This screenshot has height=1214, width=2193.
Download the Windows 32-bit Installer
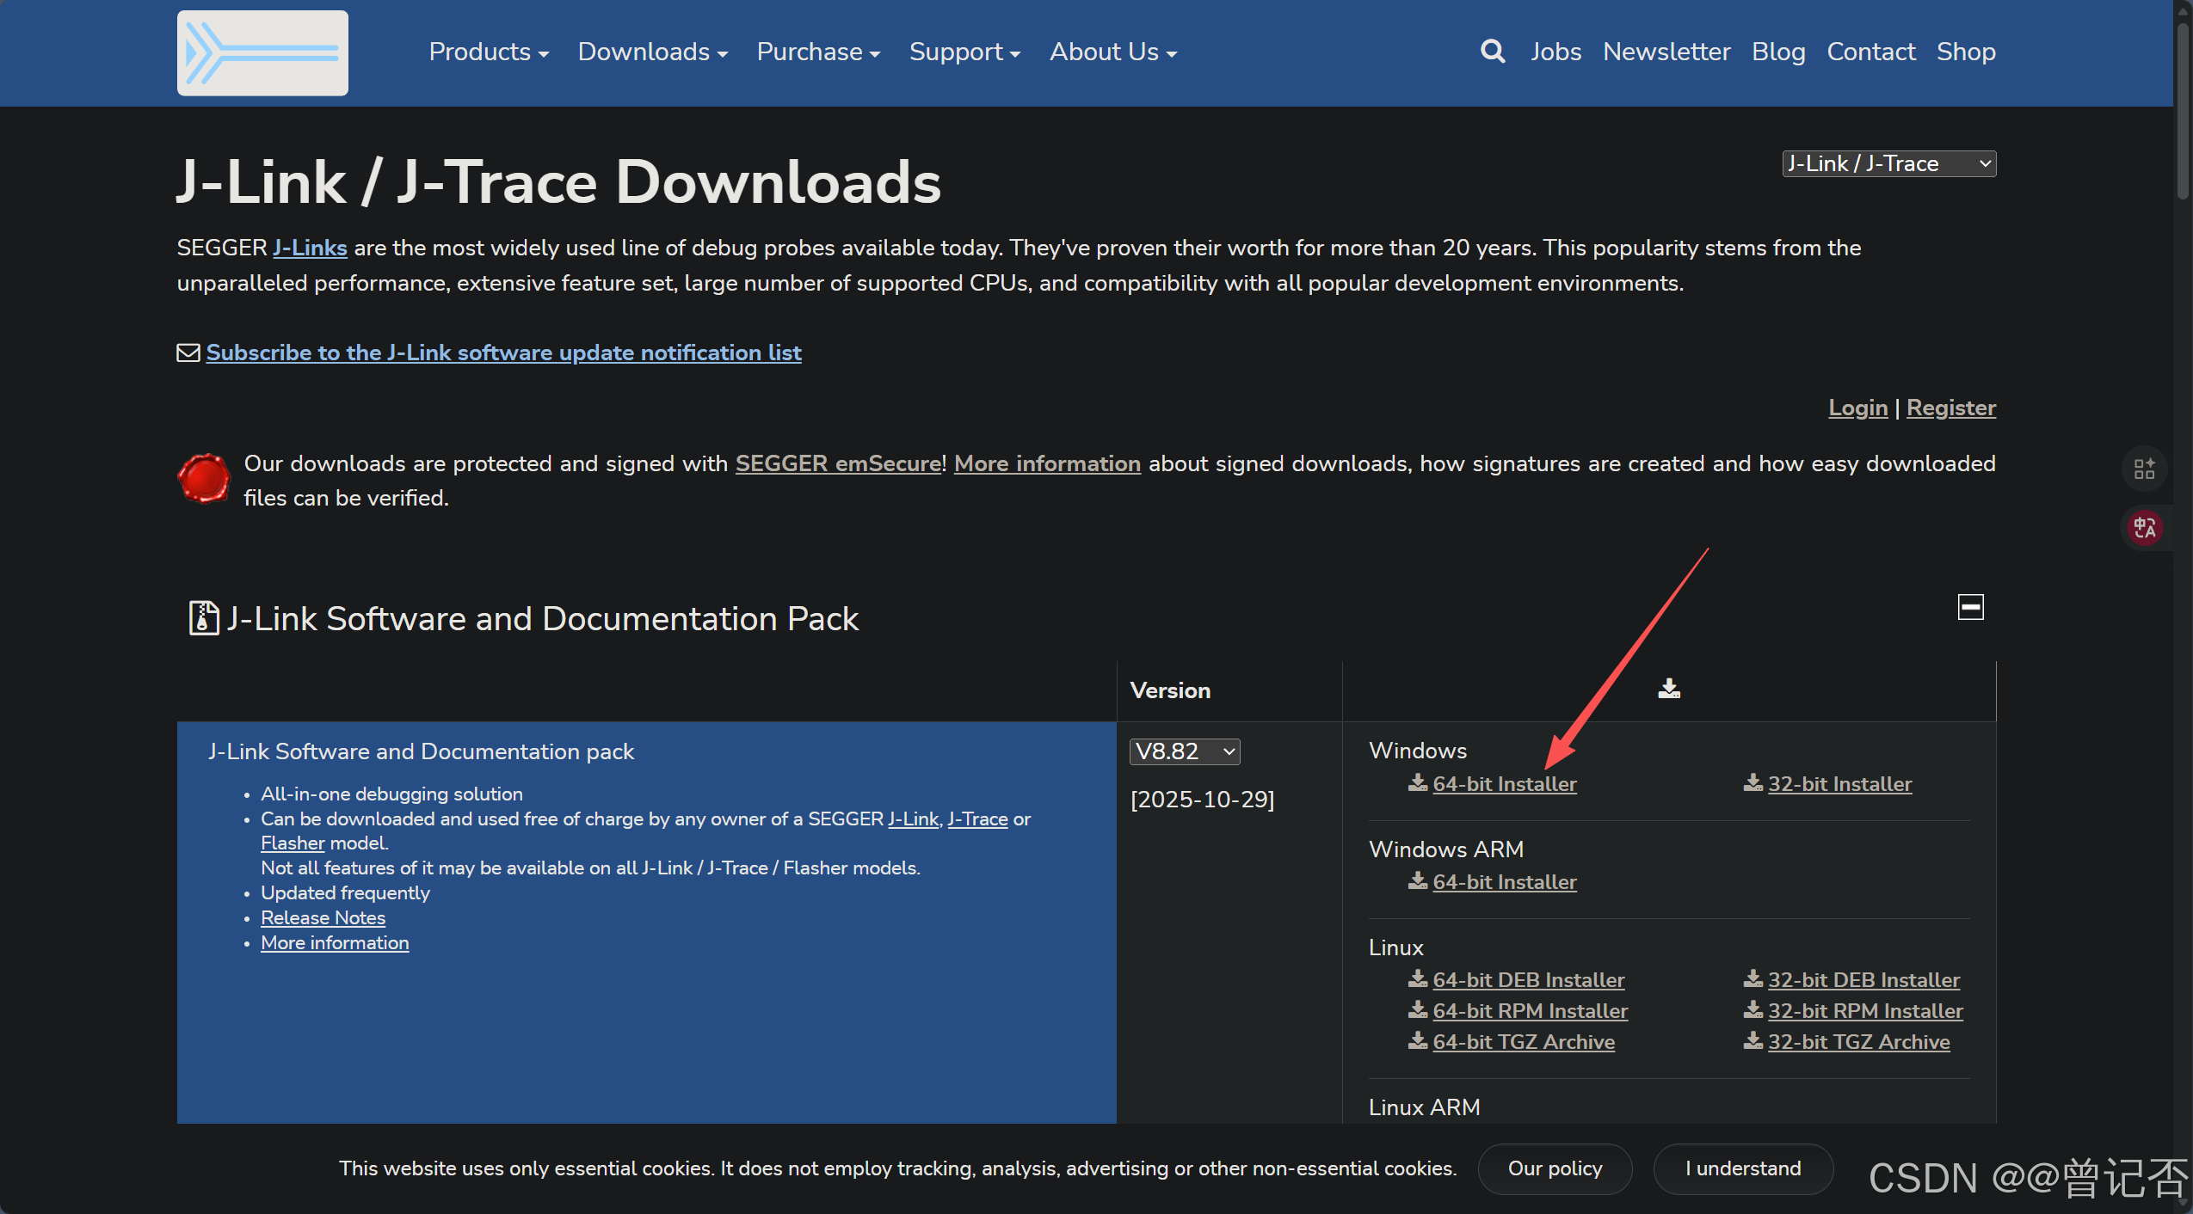[1839, 784]
